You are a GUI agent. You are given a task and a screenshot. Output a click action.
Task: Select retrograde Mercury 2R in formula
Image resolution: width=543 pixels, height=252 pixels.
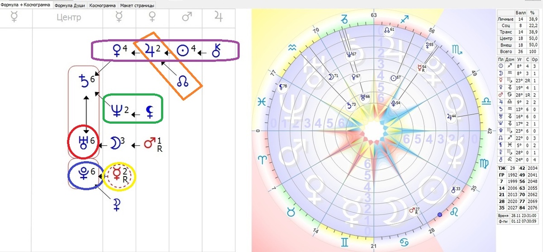[119, 175]
